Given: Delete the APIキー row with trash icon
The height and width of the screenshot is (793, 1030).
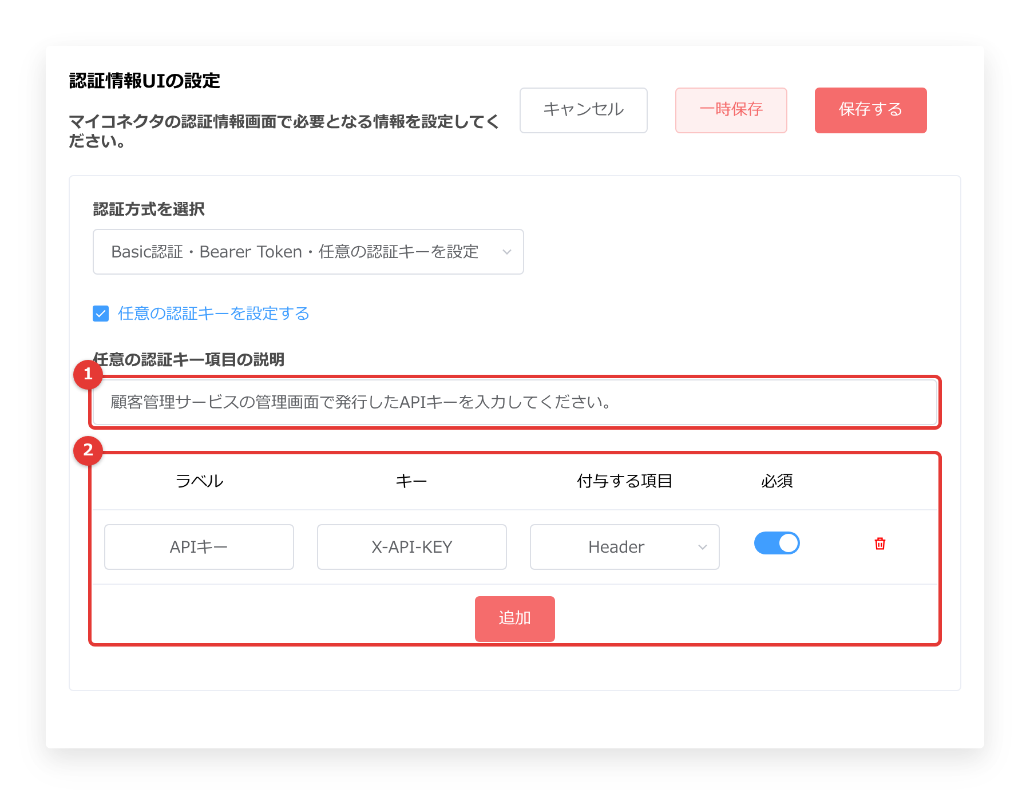Looking at the screenshot, I should point(880,544).
